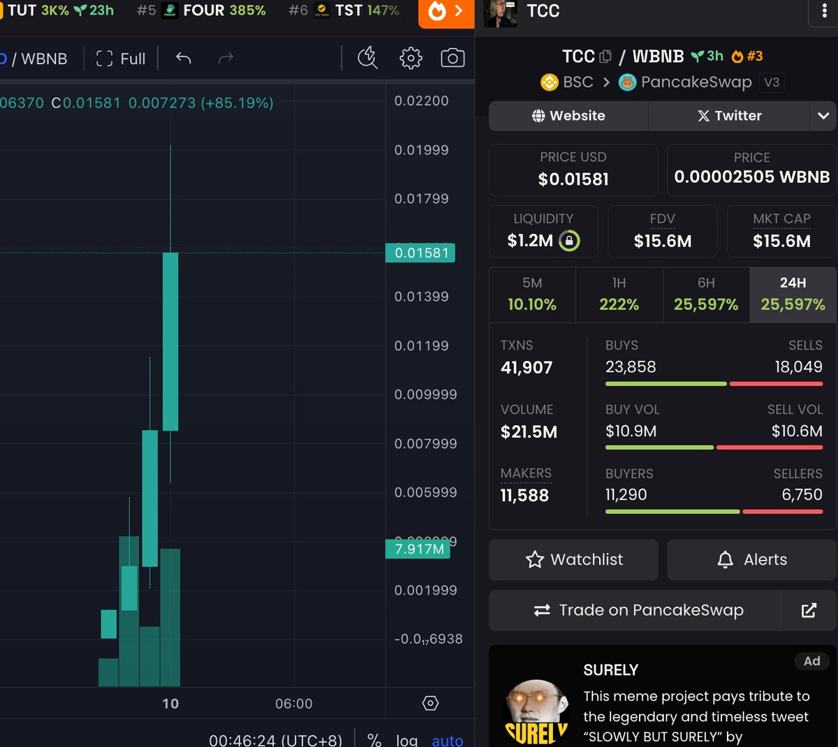Open chart settings gear
838x747 pixels.
[411, 58]
